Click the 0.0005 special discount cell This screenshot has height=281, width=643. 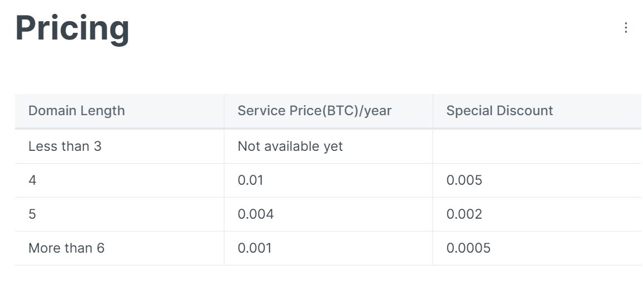coord(468,248)
